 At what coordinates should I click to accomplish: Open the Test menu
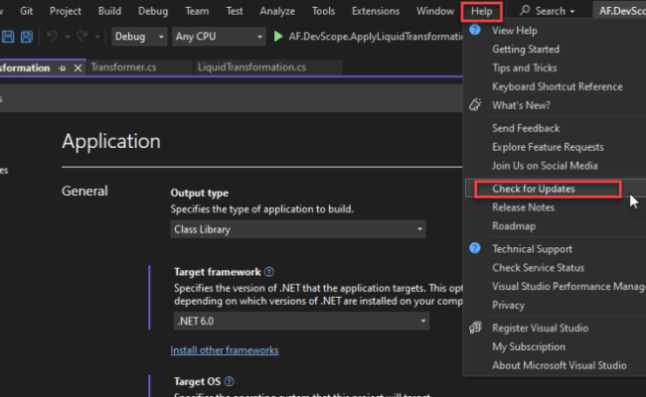click(235, 11)
